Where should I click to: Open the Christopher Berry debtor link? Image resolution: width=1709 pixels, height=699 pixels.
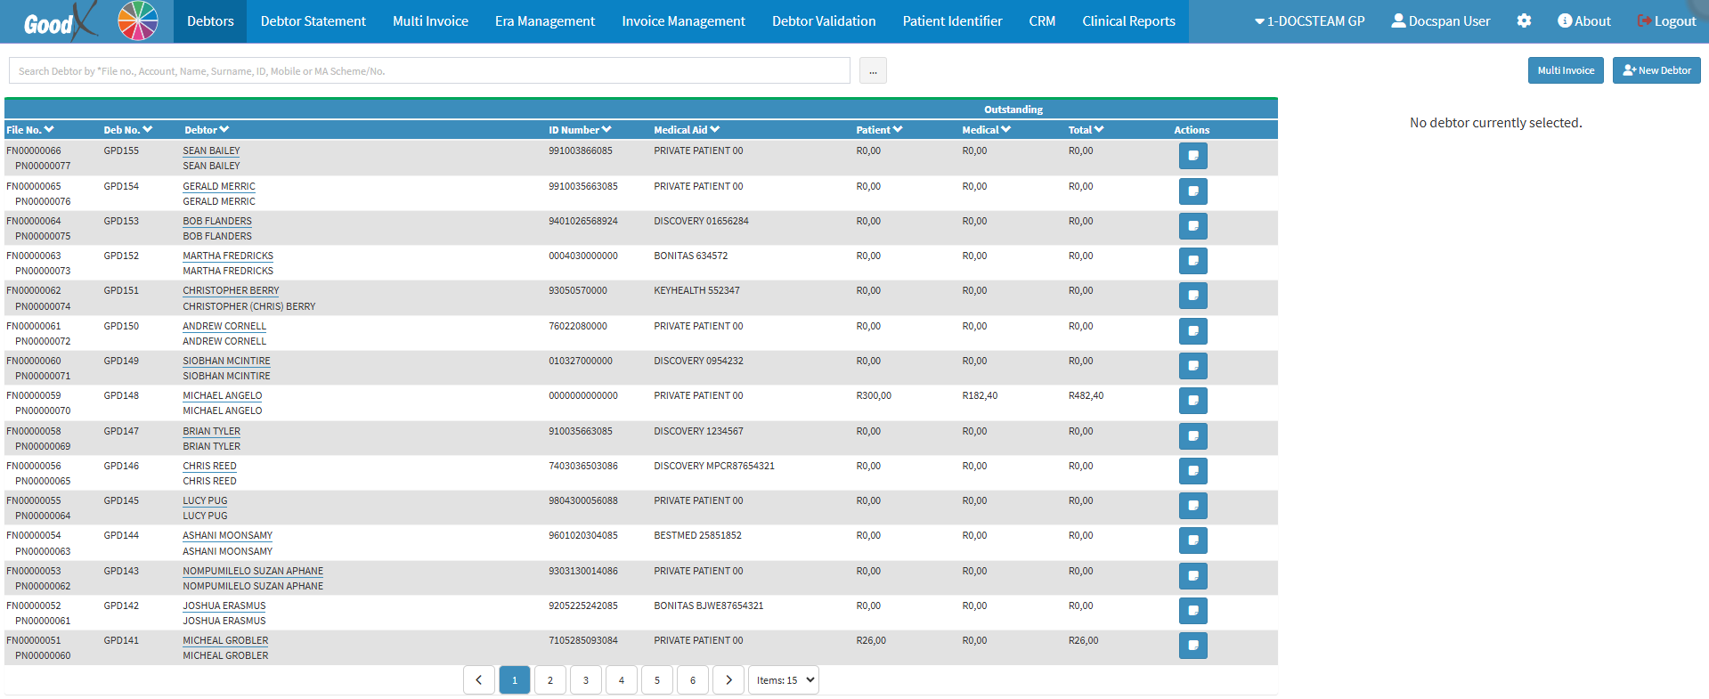point(231,291)
